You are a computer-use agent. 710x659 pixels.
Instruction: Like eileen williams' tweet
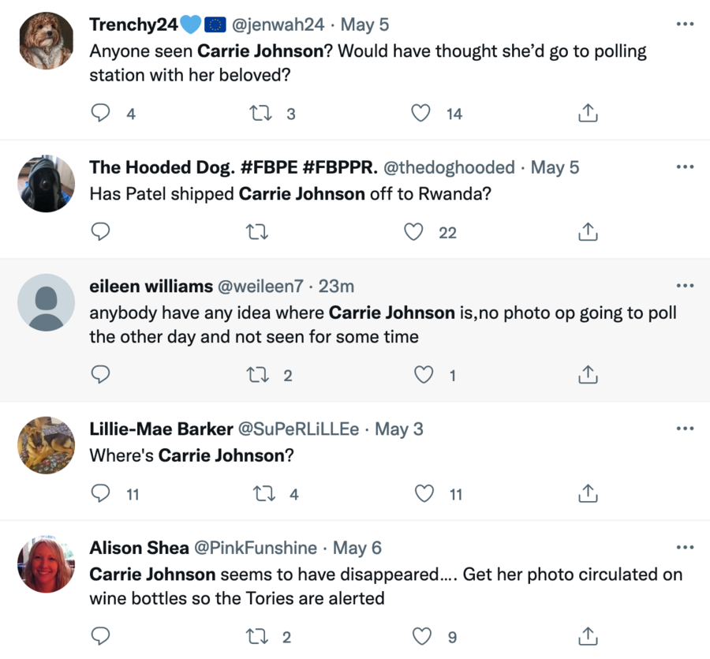424,375
